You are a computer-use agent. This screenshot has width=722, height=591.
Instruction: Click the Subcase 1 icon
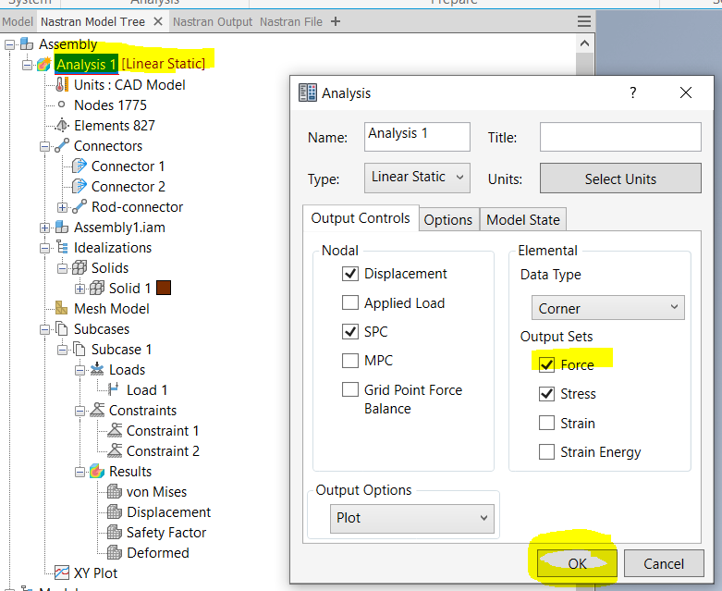80,350
